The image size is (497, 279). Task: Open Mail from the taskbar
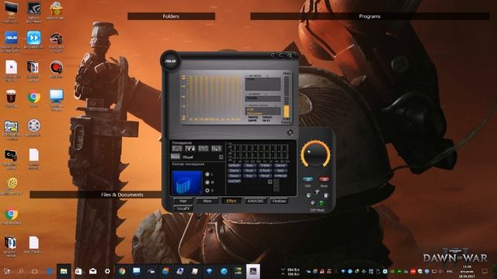[93, 271]
